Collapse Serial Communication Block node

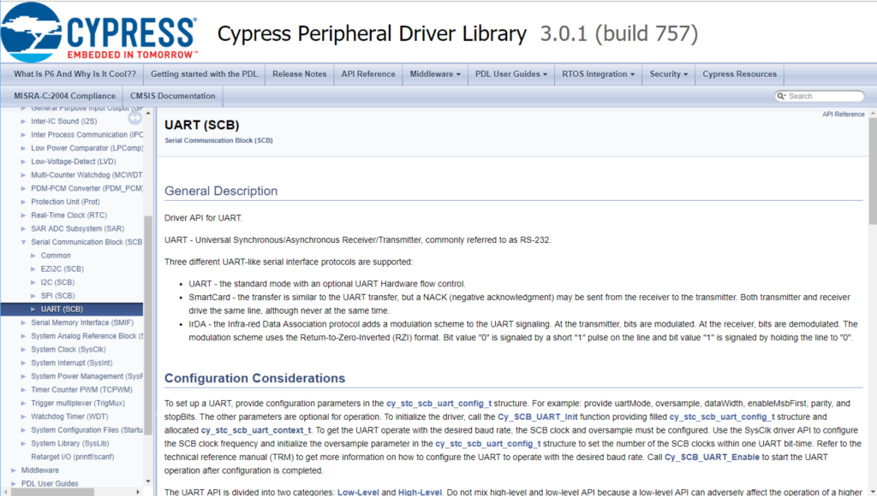(x=23, y=242)
